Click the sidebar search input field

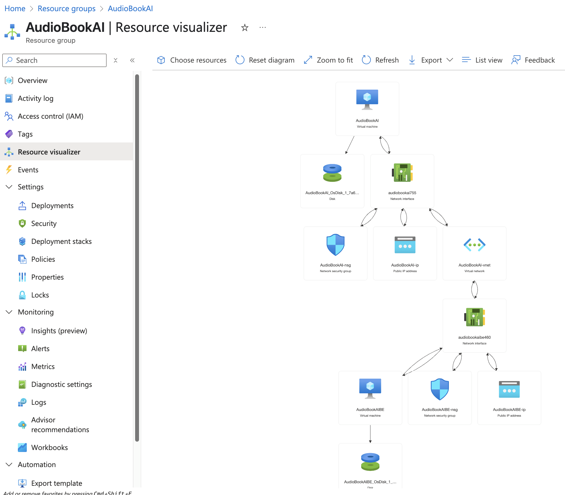coord(54,60)
